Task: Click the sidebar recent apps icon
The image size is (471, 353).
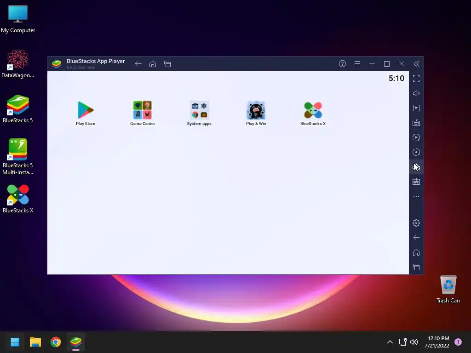Action: 416,267
